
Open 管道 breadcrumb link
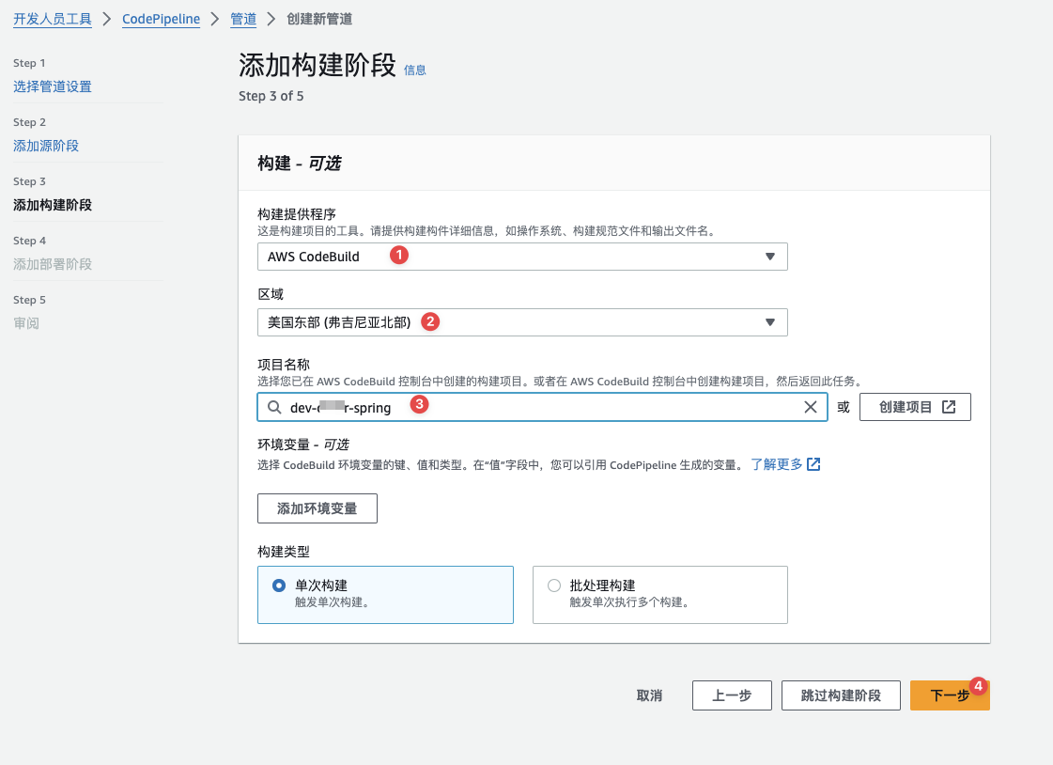click(243, 19)
